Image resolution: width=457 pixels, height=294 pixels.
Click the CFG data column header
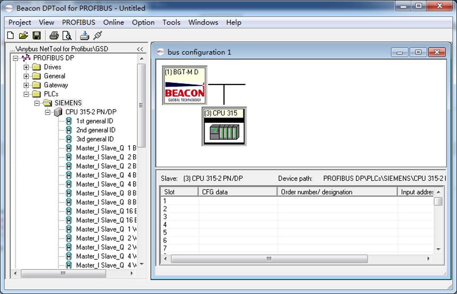coord(238,192)
